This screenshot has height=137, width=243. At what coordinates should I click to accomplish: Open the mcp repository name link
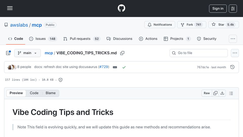pos(37,25)
